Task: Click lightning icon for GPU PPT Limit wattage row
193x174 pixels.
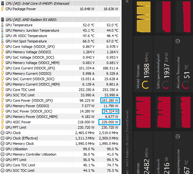Action: 2,127
